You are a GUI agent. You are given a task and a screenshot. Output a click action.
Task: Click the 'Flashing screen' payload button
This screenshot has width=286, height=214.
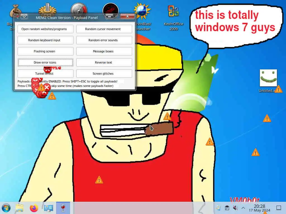tap(46, 51)
